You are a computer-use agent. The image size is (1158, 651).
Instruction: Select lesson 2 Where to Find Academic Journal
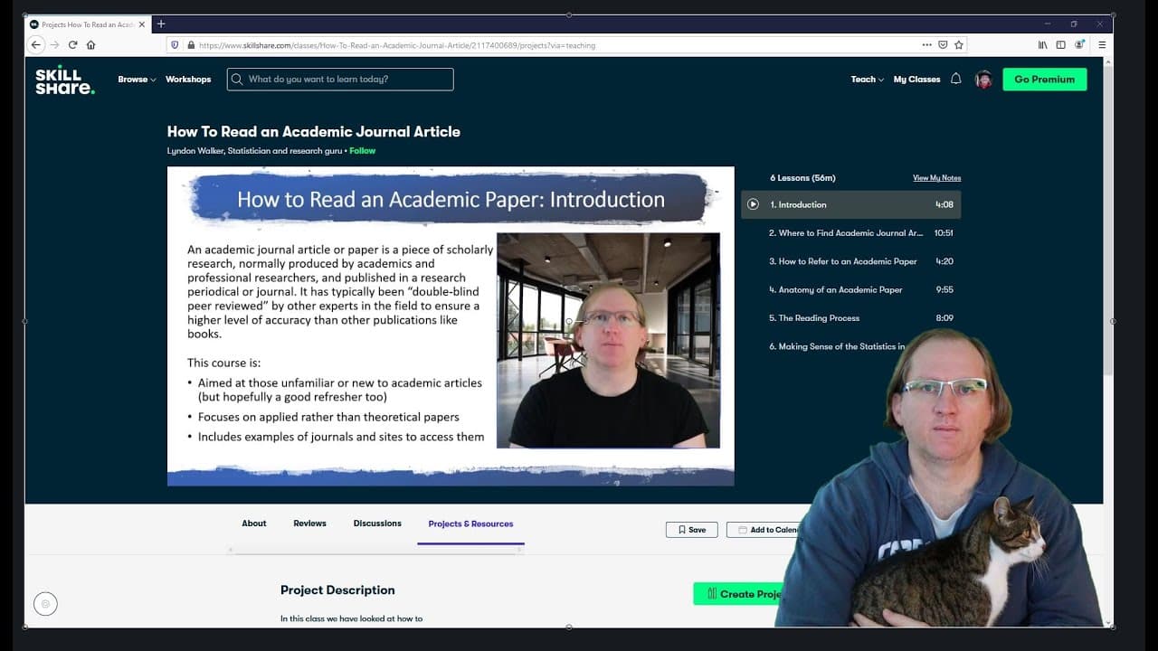[x=850, y=233]
